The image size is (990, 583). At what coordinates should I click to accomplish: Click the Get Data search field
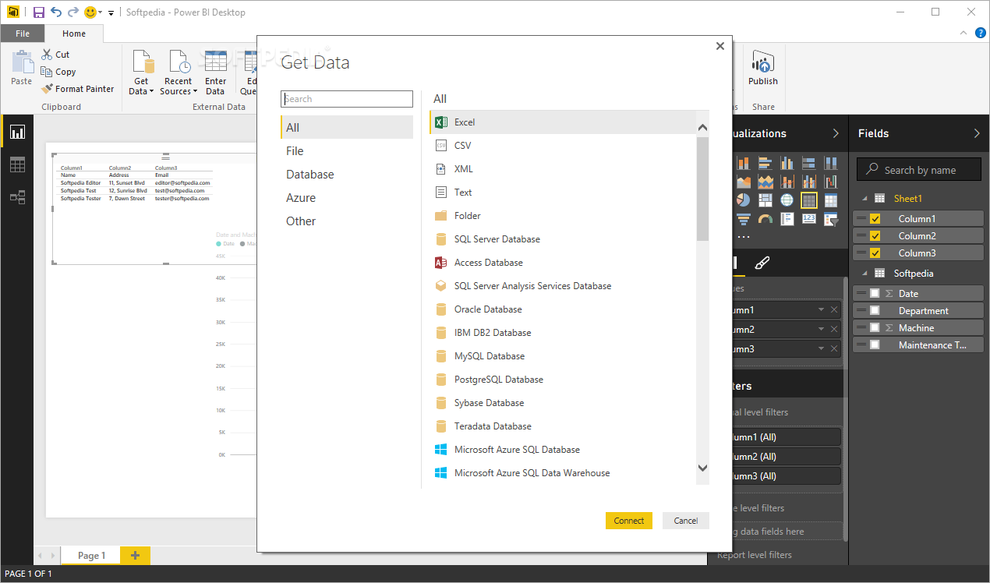click(347, 99)
